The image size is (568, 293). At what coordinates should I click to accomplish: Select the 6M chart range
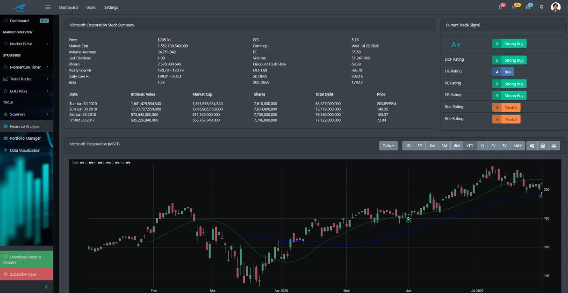click(x=457, y=146)
